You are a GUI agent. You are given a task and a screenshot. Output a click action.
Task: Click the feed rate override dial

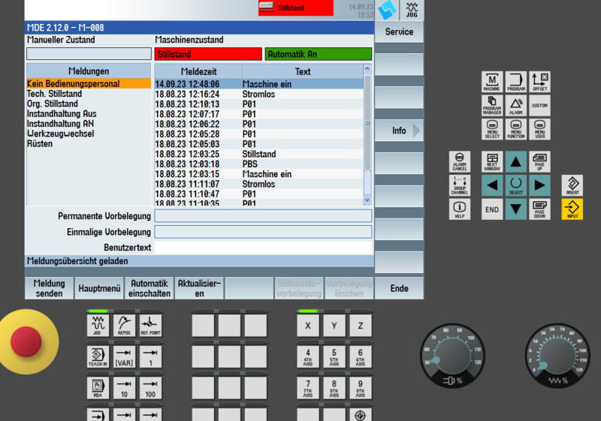click(557, 356)
